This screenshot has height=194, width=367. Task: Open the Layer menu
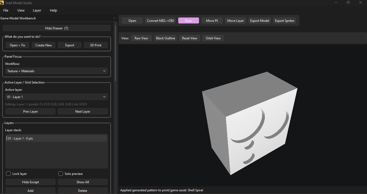37,10
